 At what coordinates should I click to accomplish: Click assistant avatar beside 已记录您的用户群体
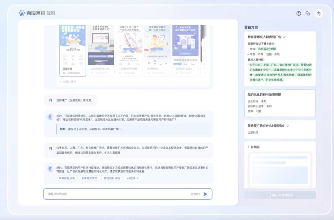(x=50, y=169)
